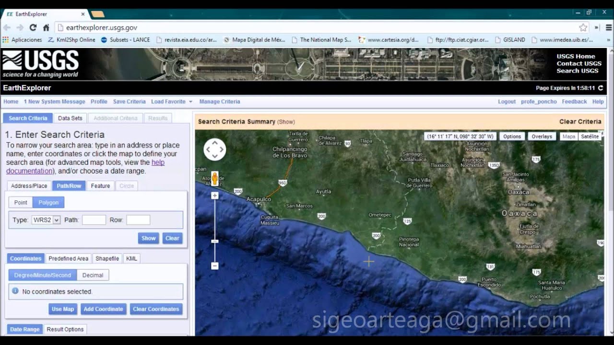614x345 pixels.
Task: Click the map zoom slider handle
Action: point(215,241)
